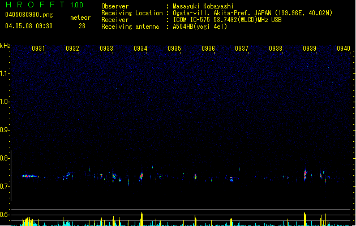Click the long horizontal meteor echo near 0931
The image size is (356, 226).
point(29,176)
